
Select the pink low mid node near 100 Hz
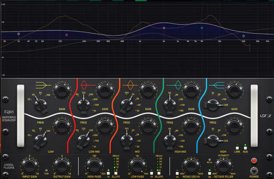66,35
